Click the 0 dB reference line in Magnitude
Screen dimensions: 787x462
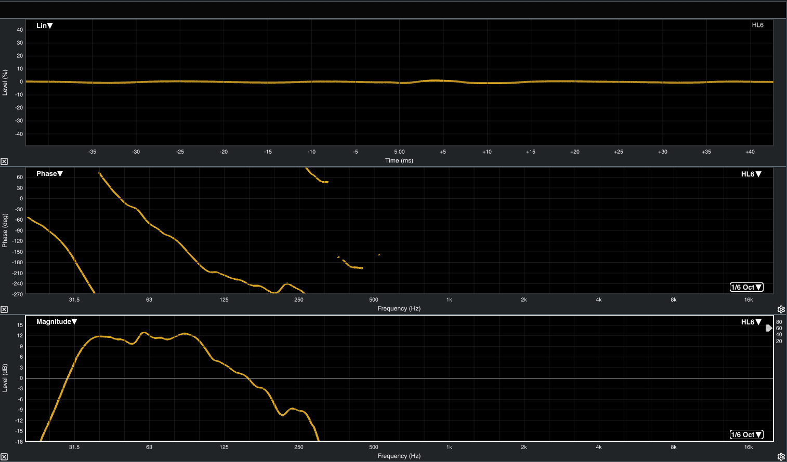tap(468, 378)
